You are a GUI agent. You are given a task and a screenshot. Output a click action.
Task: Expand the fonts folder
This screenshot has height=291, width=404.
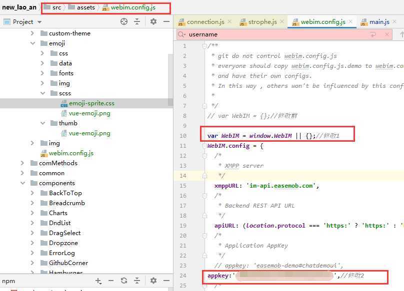(x=42, y=73)
